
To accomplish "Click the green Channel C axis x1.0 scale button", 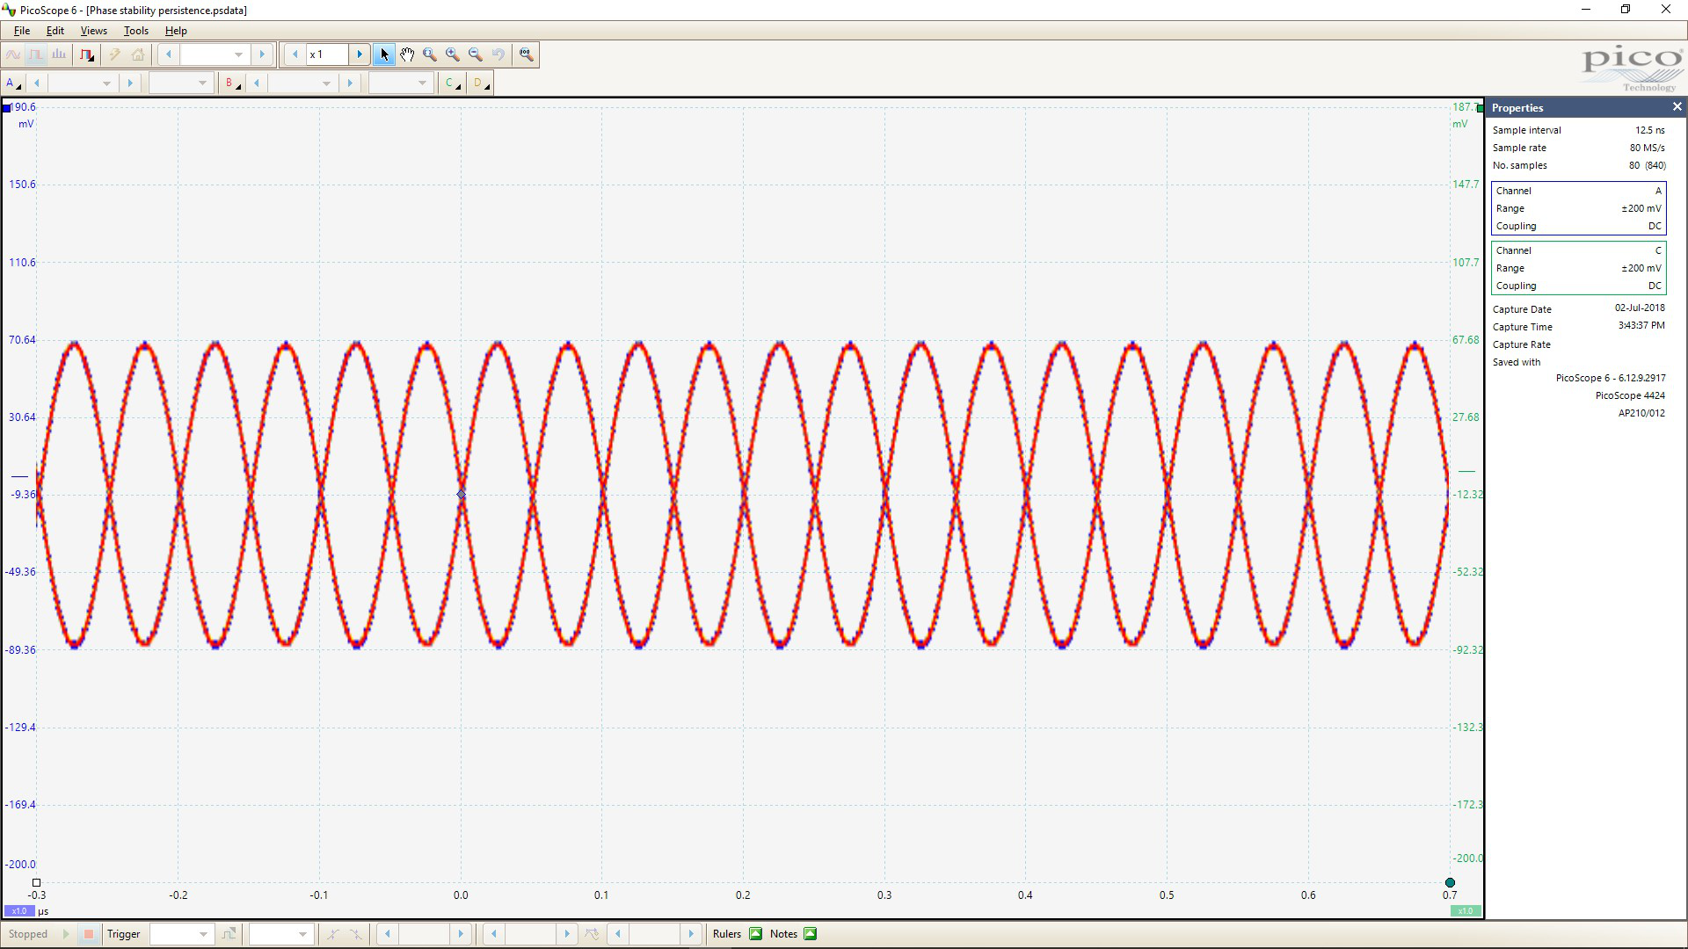I will point(1466,911).
